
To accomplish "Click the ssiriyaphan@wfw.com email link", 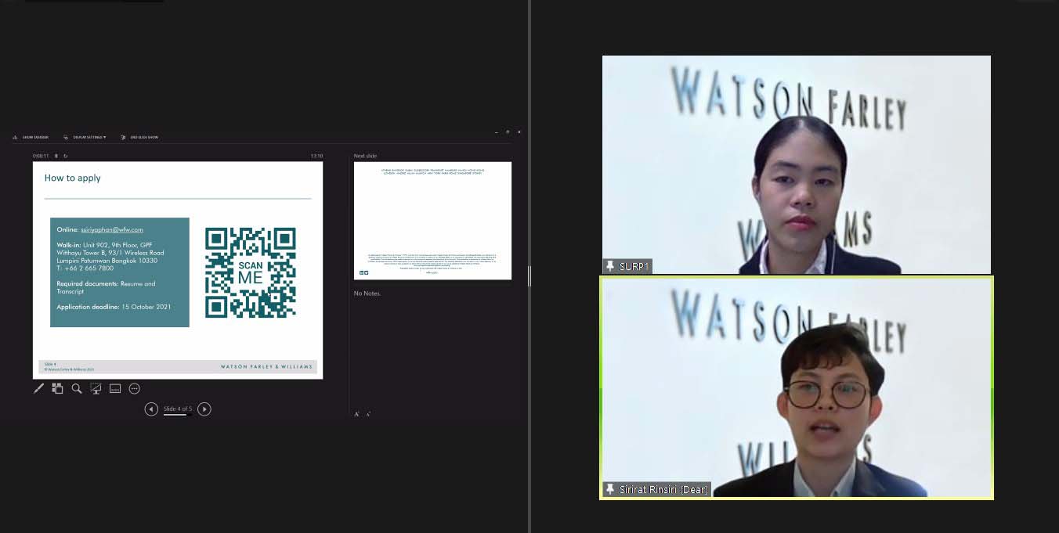I will [112, 230].
